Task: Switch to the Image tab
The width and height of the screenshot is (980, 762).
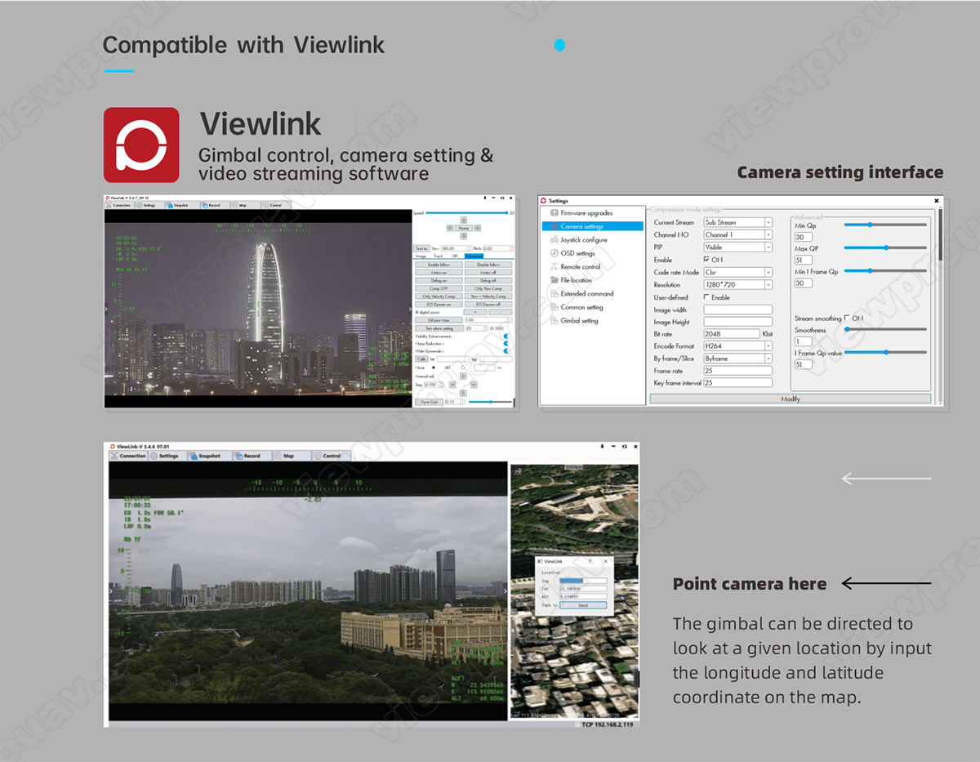Action: click(x=421, y=256)
